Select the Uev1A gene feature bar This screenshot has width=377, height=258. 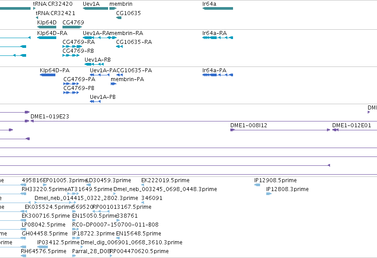(95, 8)
